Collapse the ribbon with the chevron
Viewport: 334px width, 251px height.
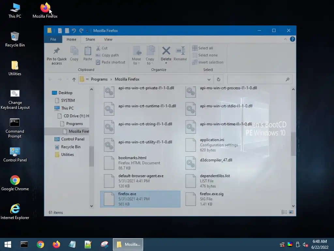(285, 39)
